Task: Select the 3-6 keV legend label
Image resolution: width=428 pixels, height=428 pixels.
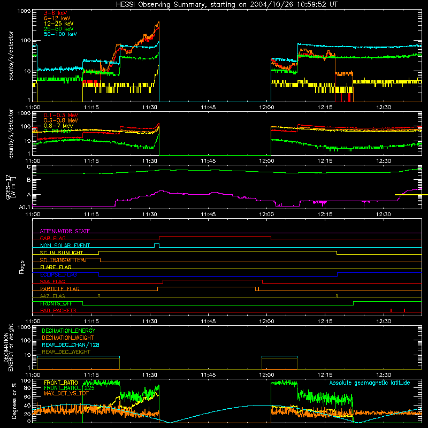Action: 56,13
